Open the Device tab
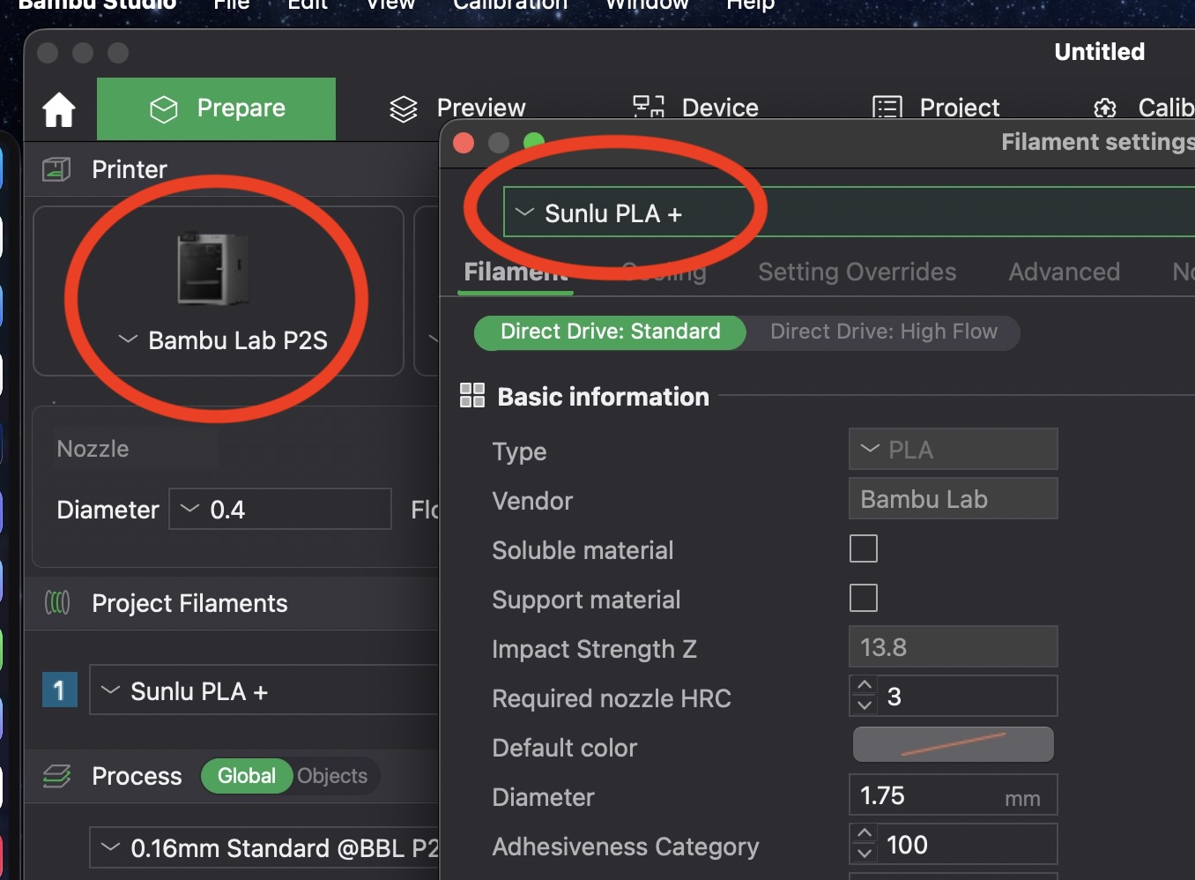Viewport: 1195px width, 880px height. click(x=696, y=108)
